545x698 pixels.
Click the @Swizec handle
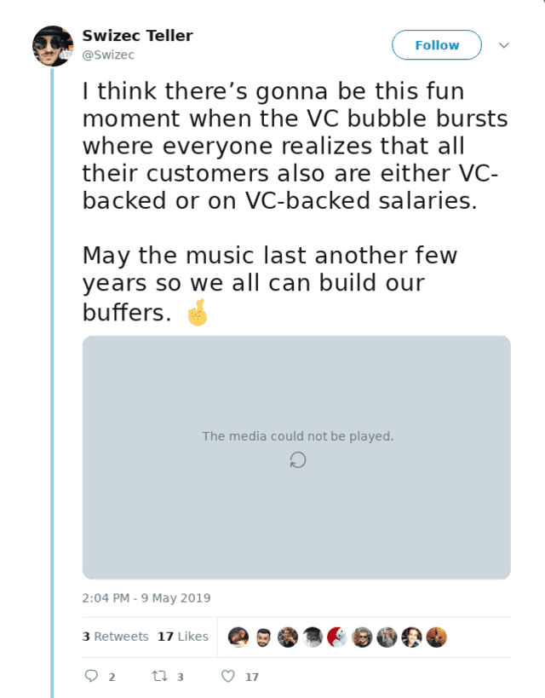tap(108, 55)
